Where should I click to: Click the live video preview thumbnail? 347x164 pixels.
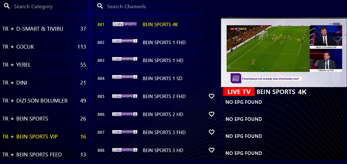coord(284,53)
